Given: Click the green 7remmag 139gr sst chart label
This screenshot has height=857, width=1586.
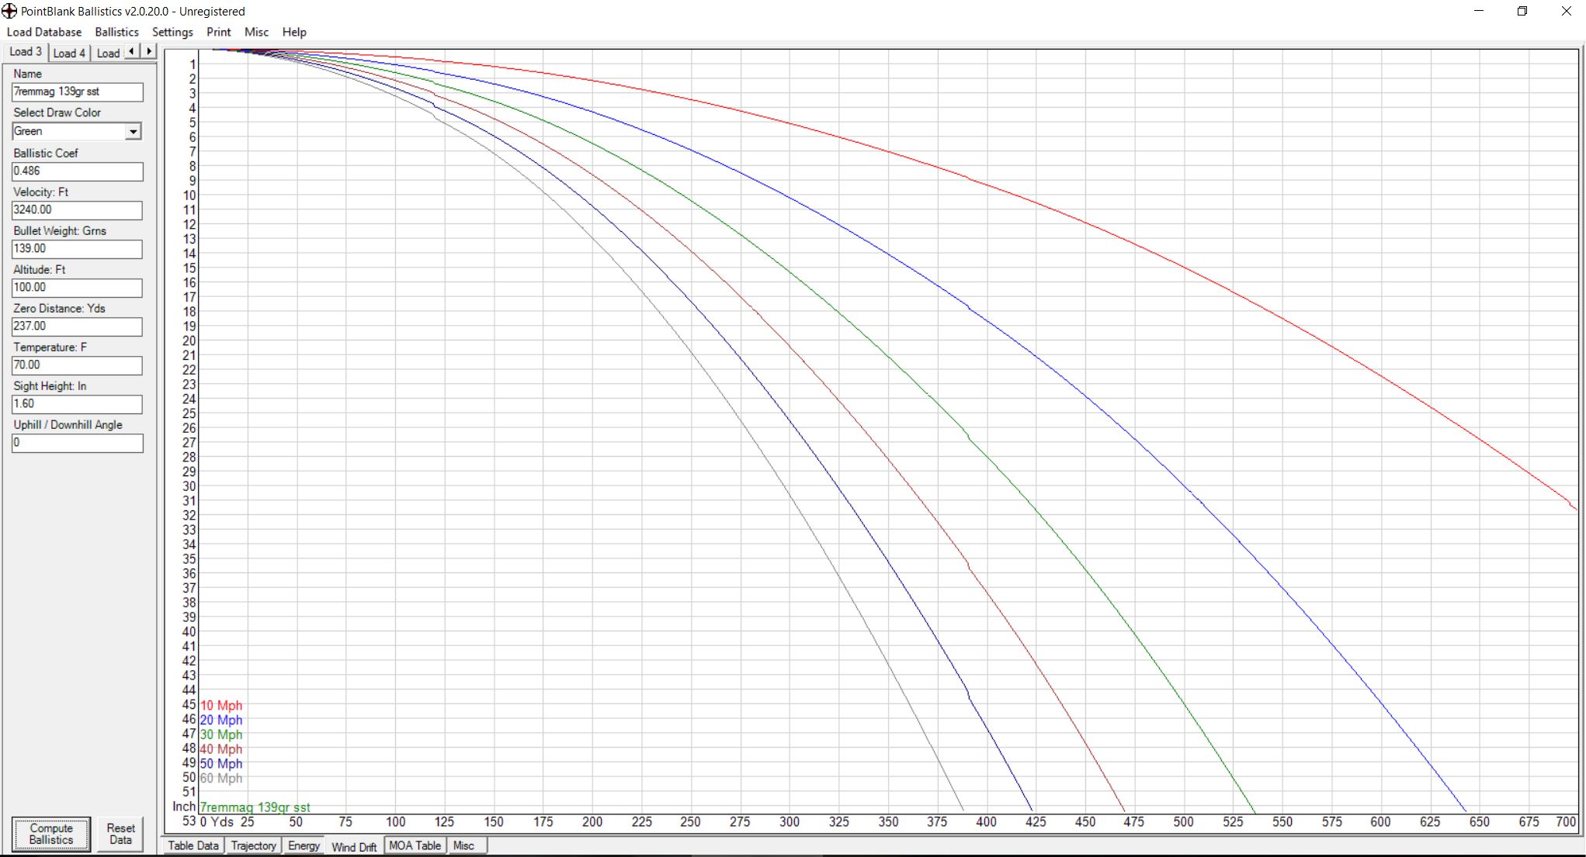Looking at the screenshot, I should click(x=255, y=807).
